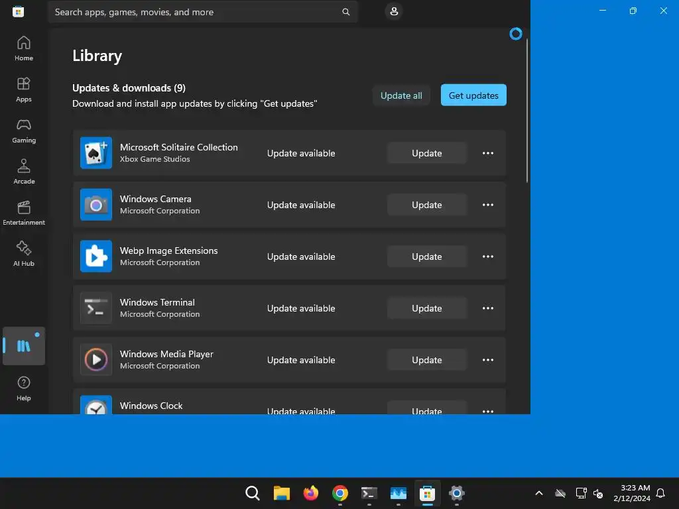Click the search magnifier icon in search box
The height and width of the screenshot is (509, 679).
click(x=346, y=12)
